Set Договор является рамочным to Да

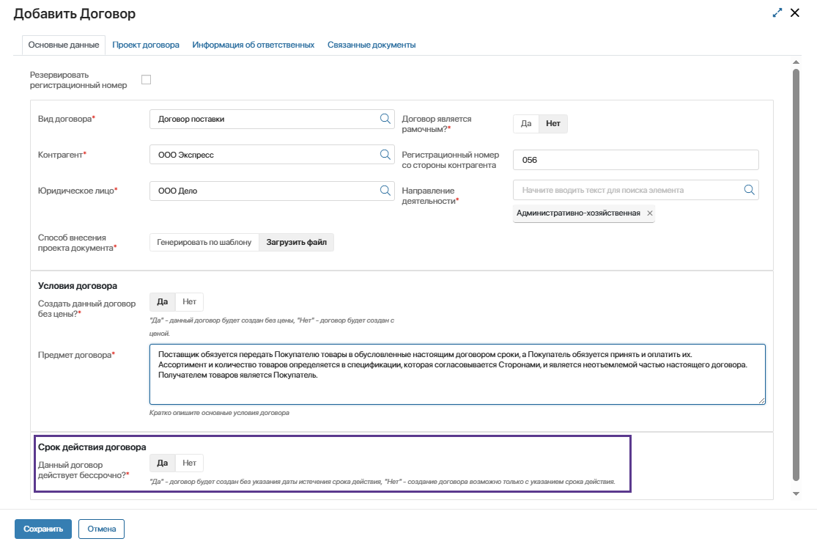pos(526,124)
